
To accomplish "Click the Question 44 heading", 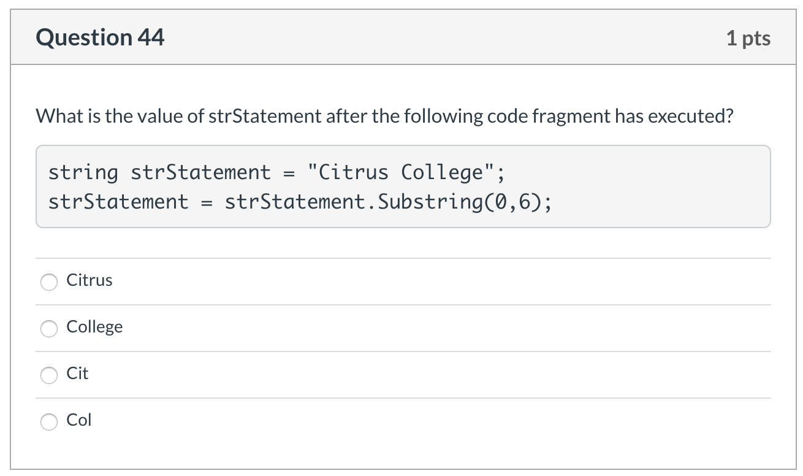I will [x=101, y=37].
